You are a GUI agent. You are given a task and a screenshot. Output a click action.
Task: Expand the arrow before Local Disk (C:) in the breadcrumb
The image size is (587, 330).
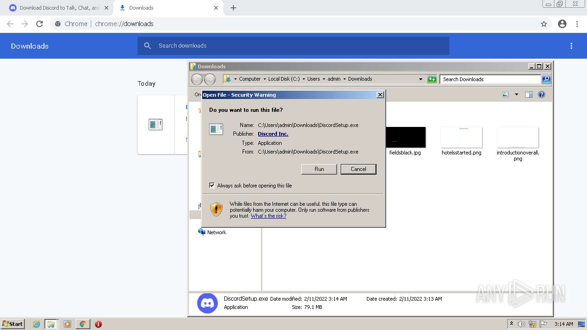tap(265, 79)
